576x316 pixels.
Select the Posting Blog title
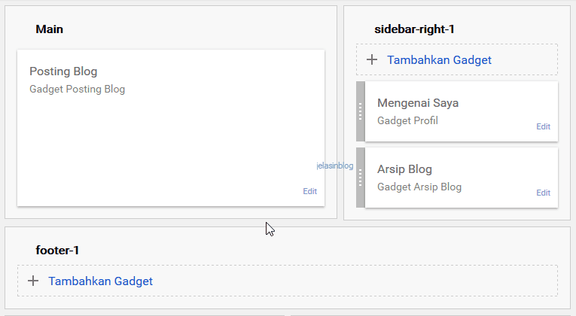click(x=63, y=71)
